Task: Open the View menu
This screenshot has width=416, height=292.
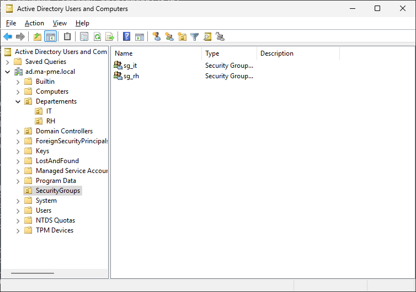Action: pos(60,23)
